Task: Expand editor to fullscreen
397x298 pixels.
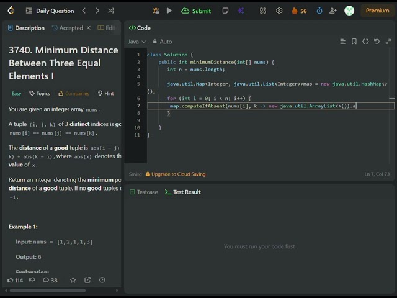Action: [x=388, y=42]
